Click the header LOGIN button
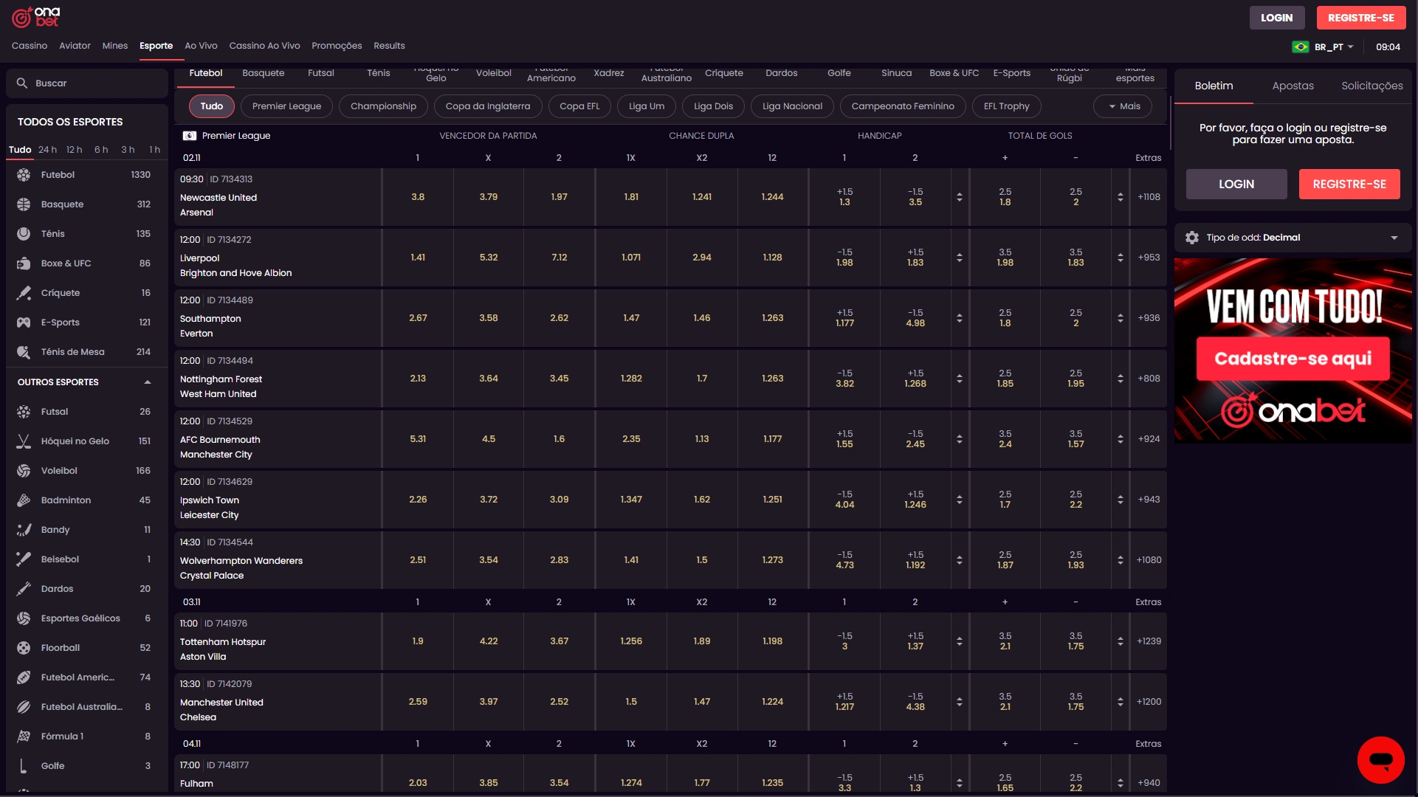Image resolution: width=1418 pixels, height=797 pixels. [1276, 18]
